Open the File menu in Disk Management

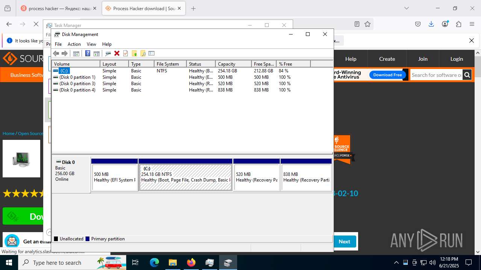coord(58,44)
